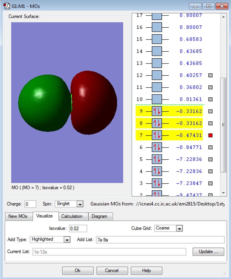Click the Charge input field
Viewport: 231px width, 279px height.
(30, 204)
